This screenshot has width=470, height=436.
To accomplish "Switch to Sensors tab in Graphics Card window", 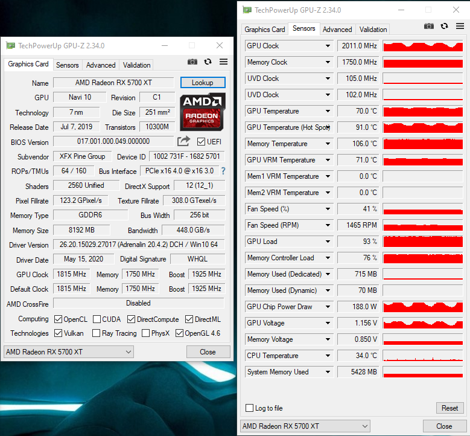I will coord(68,65).
